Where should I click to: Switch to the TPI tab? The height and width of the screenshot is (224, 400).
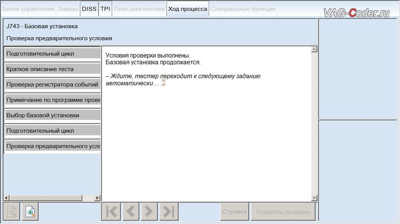coord(105,9)
